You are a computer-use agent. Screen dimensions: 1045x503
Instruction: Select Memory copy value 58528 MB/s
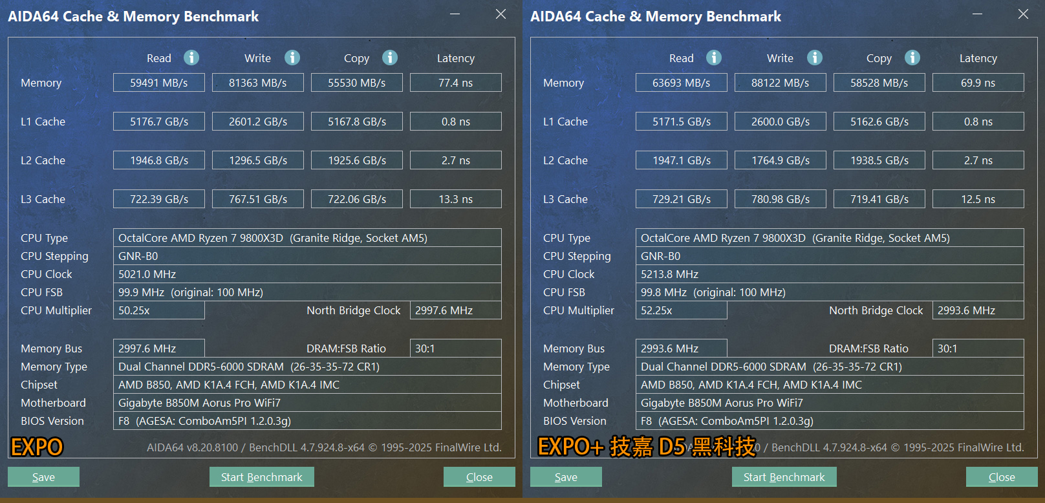coord(879,83)
